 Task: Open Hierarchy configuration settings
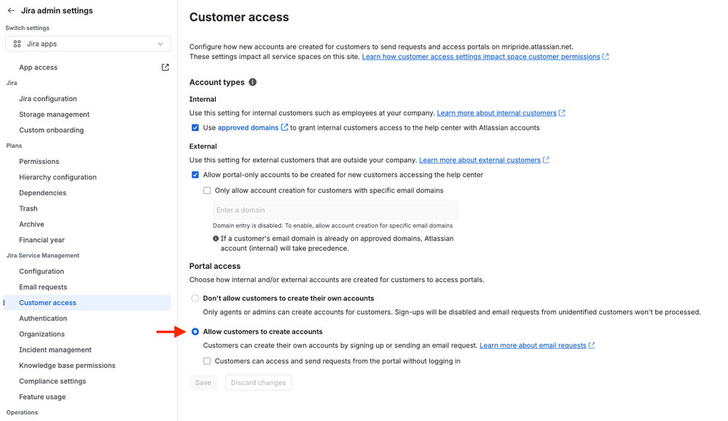click(x=58, y=177)
